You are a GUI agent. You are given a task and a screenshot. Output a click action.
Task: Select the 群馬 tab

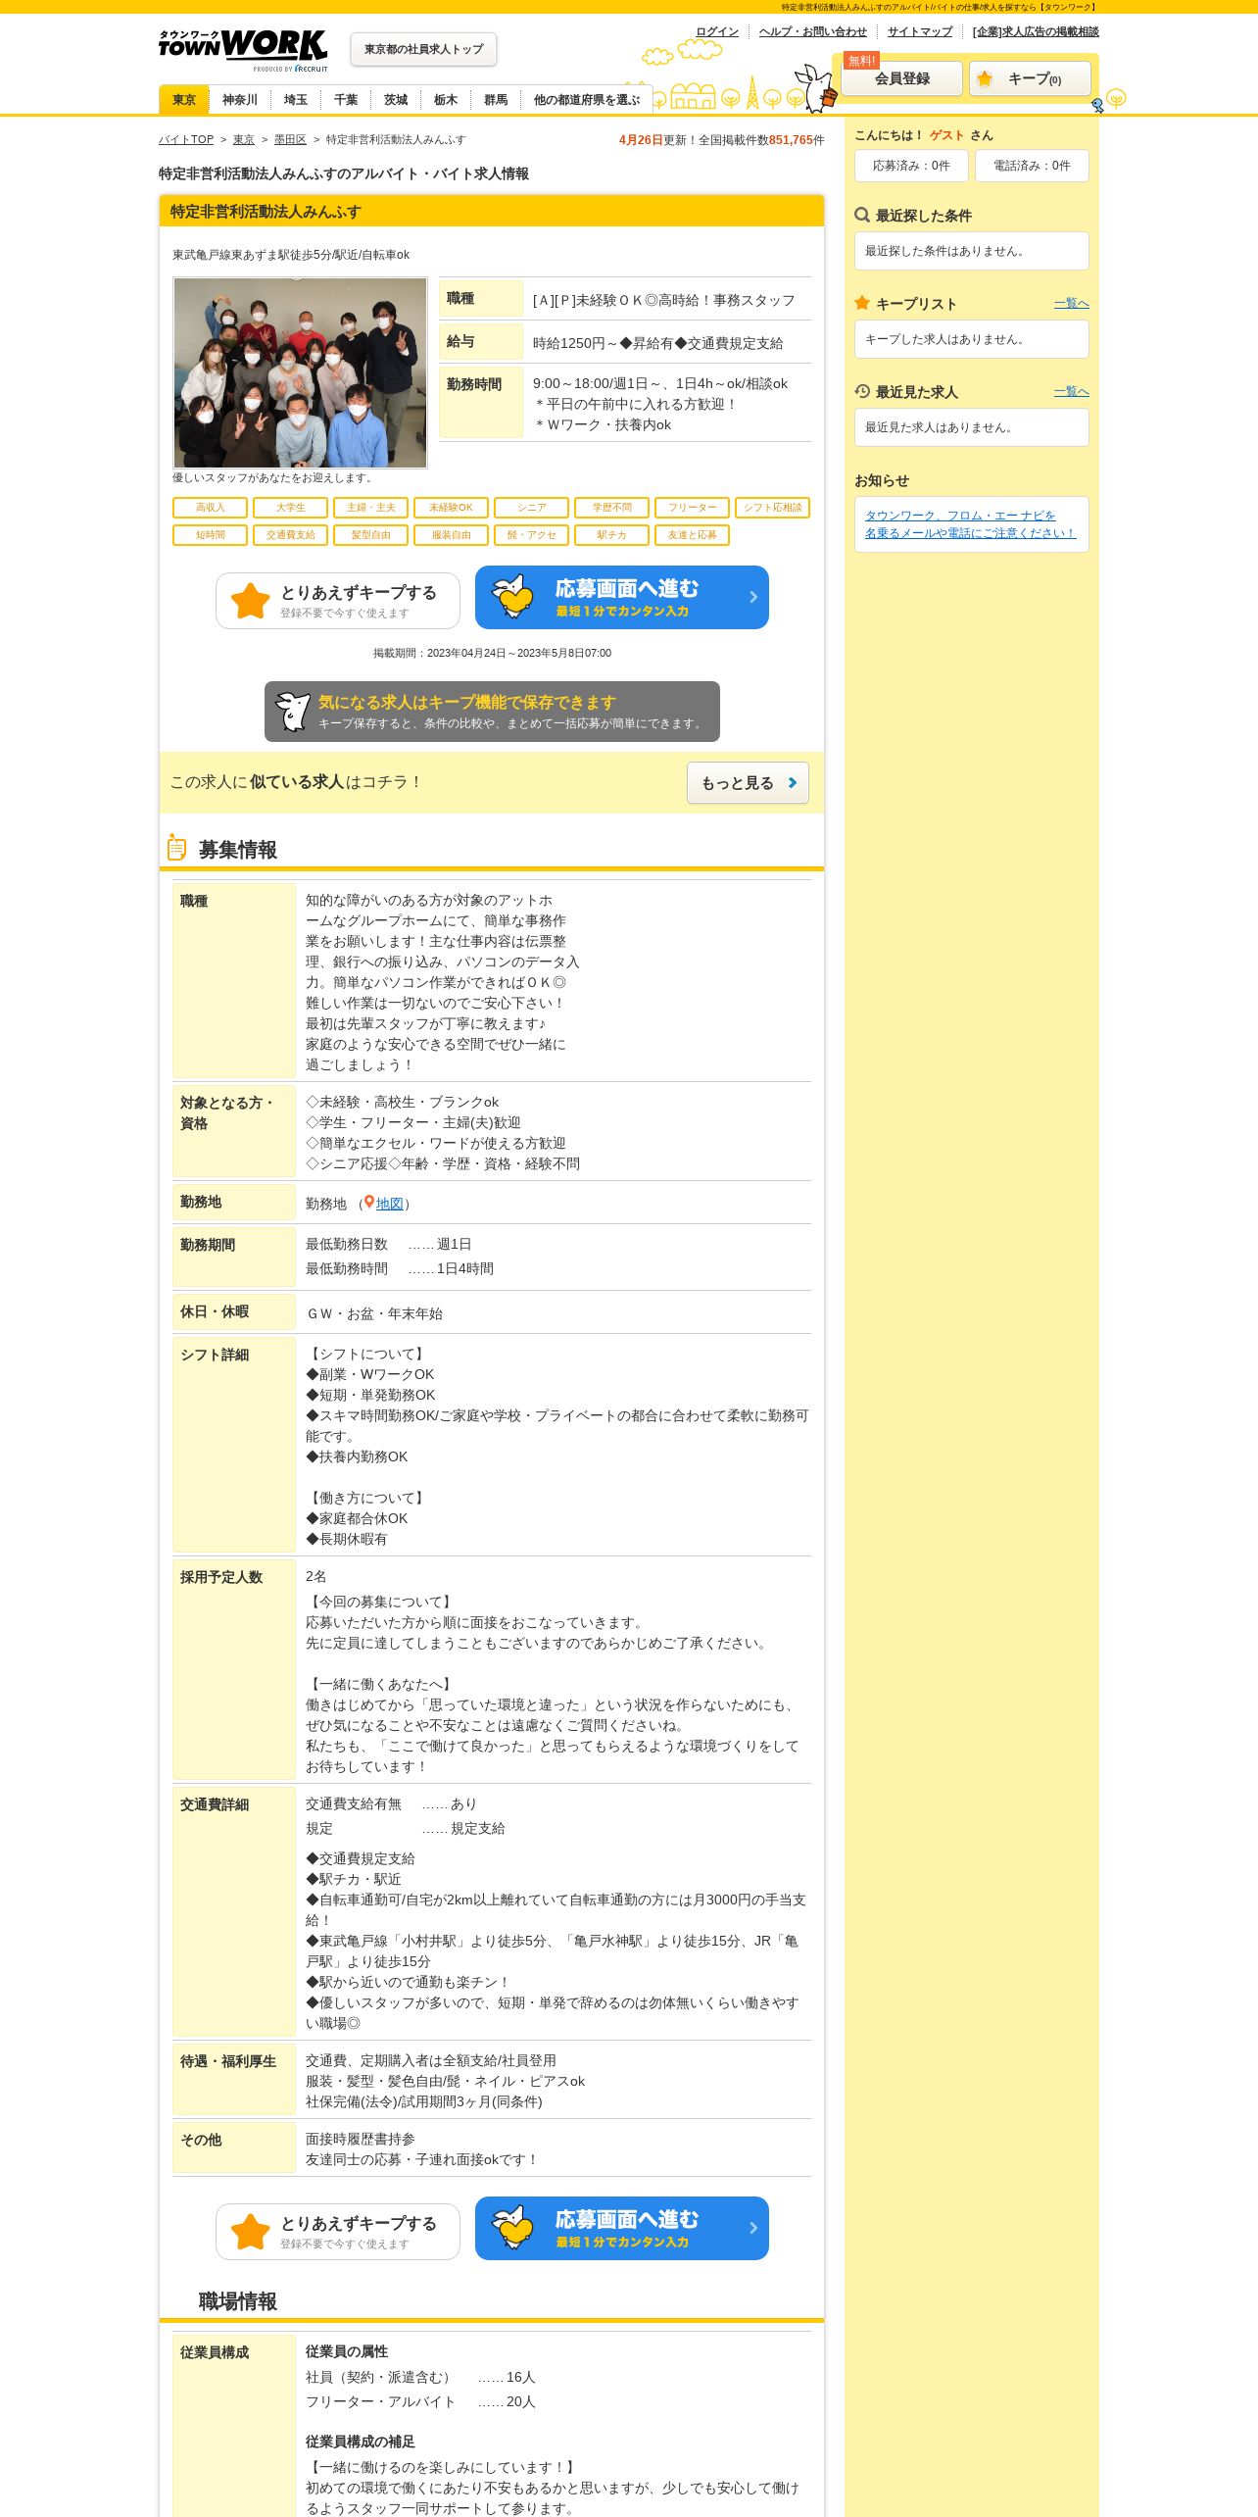click(x=496, y=100)
